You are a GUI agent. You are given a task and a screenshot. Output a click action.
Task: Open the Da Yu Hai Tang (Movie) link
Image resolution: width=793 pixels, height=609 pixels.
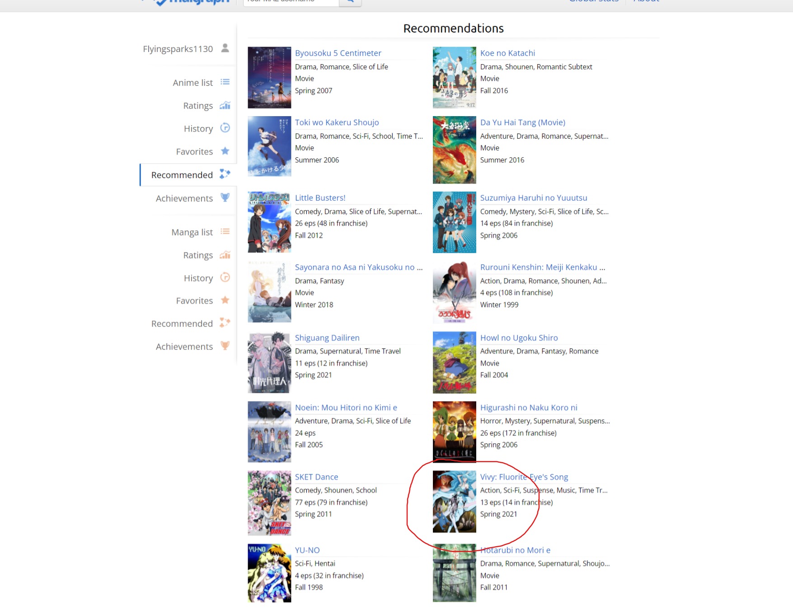point(523,122)
